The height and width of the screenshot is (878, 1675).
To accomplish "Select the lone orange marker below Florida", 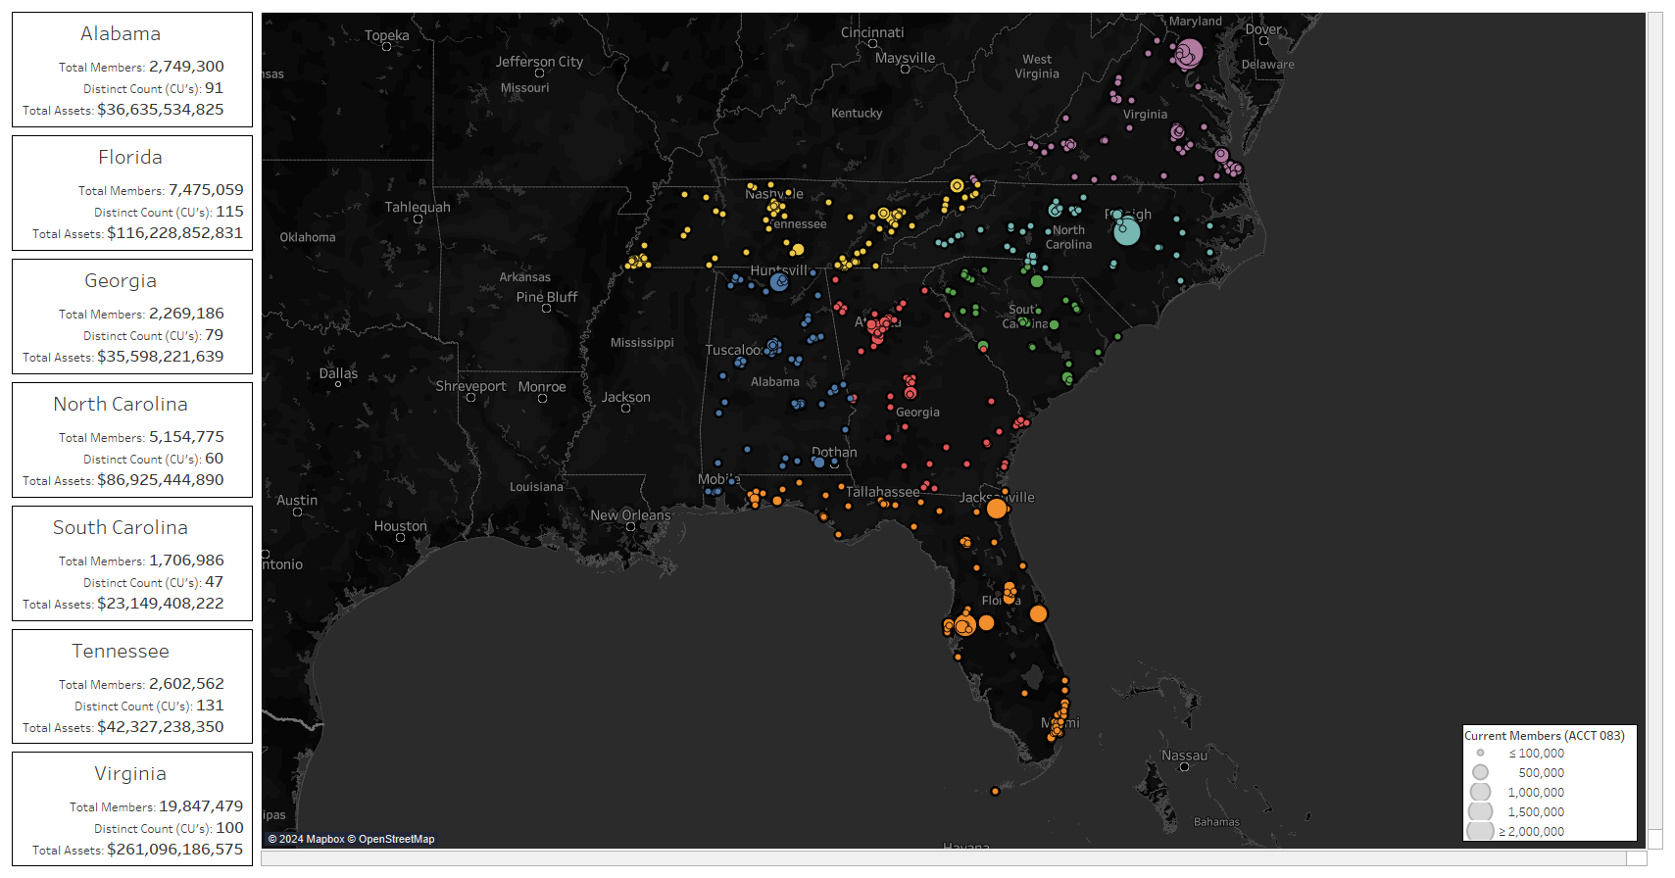I will point(996,791).
